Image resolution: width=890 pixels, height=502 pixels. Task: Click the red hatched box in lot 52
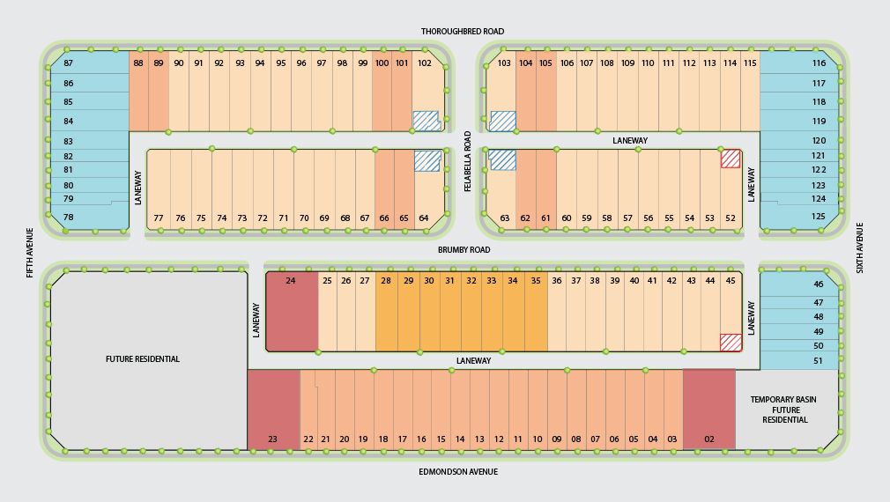coord(731,159)
